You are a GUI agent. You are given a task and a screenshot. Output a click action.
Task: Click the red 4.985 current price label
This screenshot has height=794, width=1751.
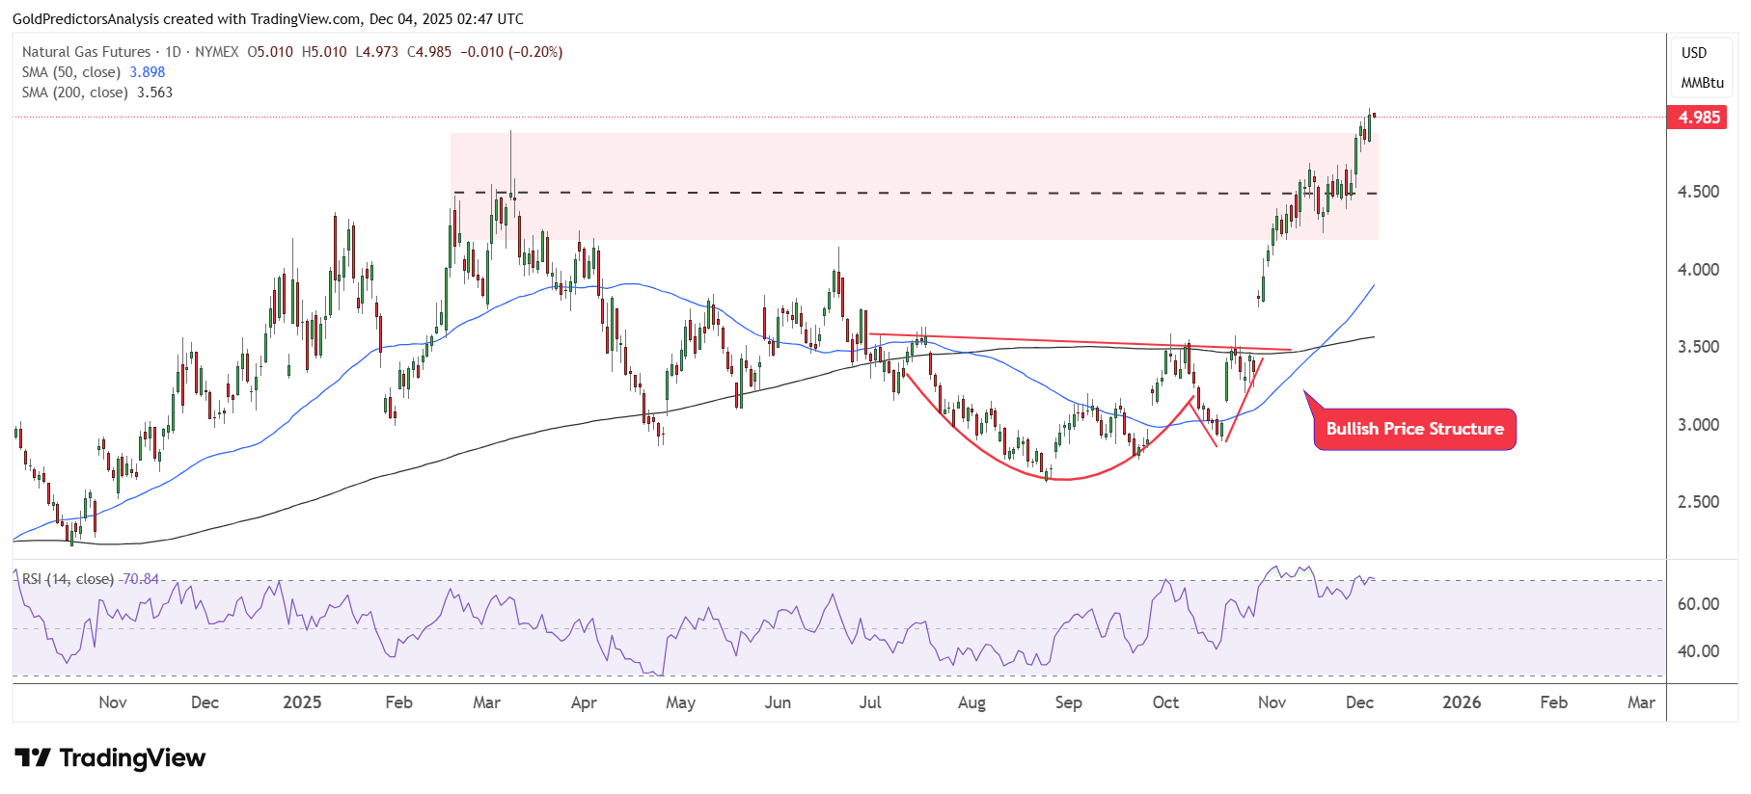(x=1698, y=118)
